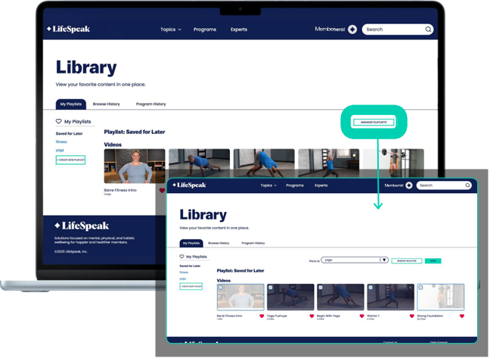Expand the Topics menu on the laptop screen
The height and width of the screenshot is (358, 490).
(x=171, y=30)
